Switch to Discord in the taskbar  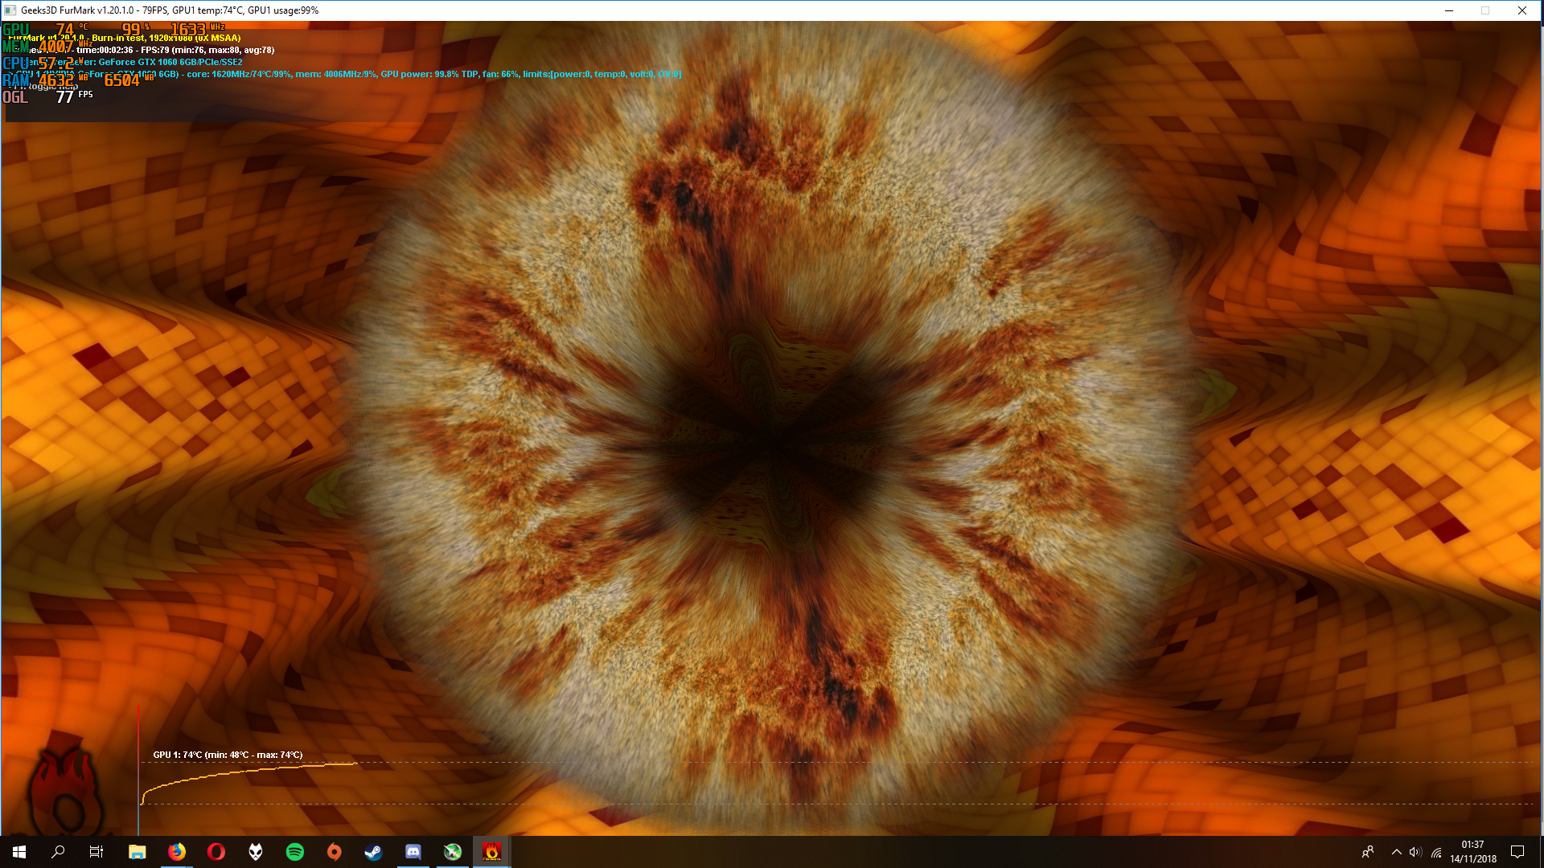413,852
